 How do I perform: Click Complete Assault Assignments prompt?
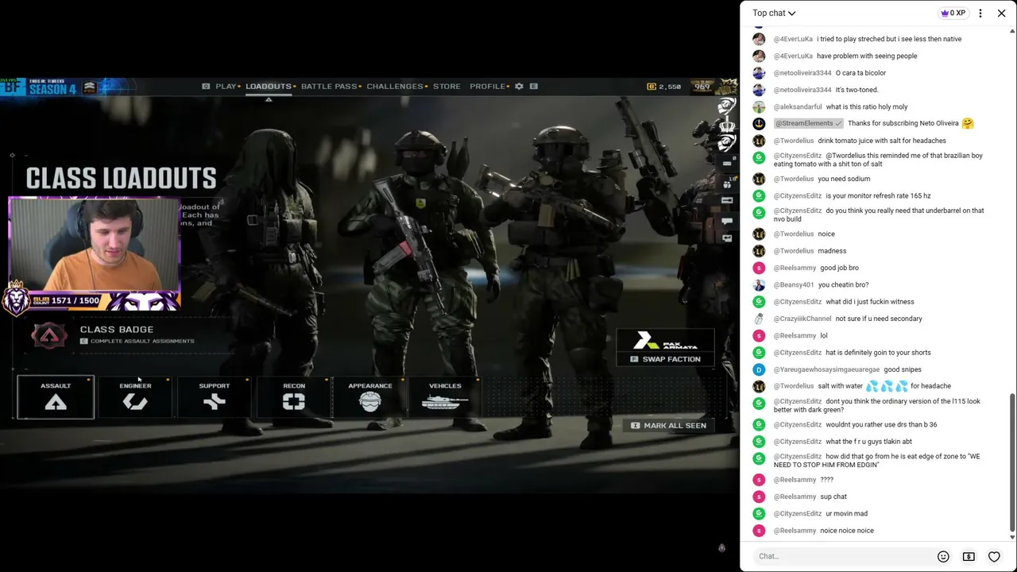point(137,341)
